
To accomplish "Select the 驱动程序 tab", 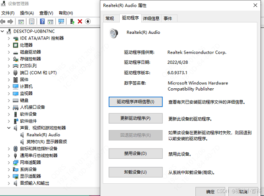I will (x=130, y=18).
